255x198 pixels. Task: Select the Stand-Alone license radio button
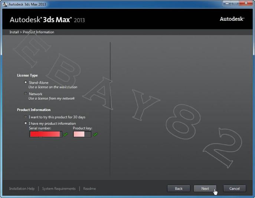[26, 83]
